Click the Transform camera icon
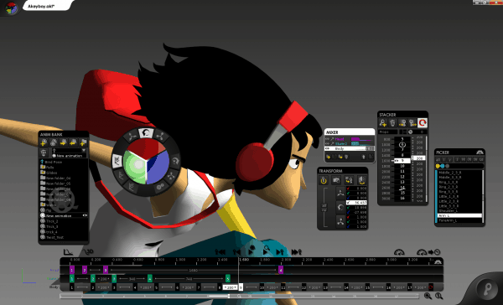 tap(336, 180)
